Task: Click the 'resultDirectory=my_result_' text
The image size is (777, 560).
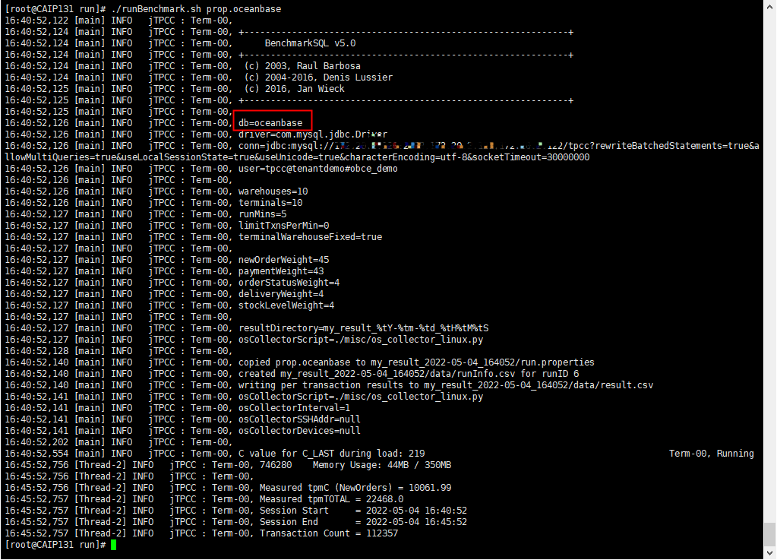Action: [308, 328]
